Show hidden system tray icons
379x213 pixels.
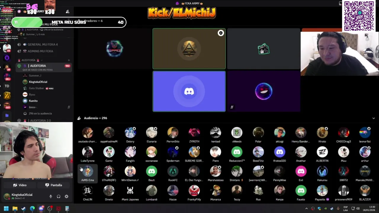click(x=306, y=209)
